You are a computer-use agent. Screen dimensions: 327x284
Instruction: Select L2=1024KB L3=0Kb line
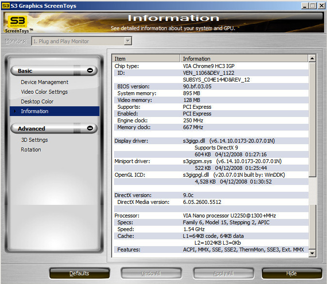point(217,243)
